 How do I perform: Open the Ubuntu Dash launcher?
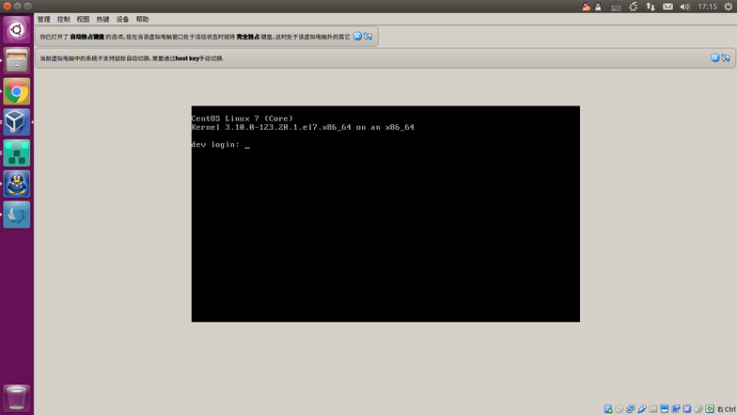tap(17, 30)
